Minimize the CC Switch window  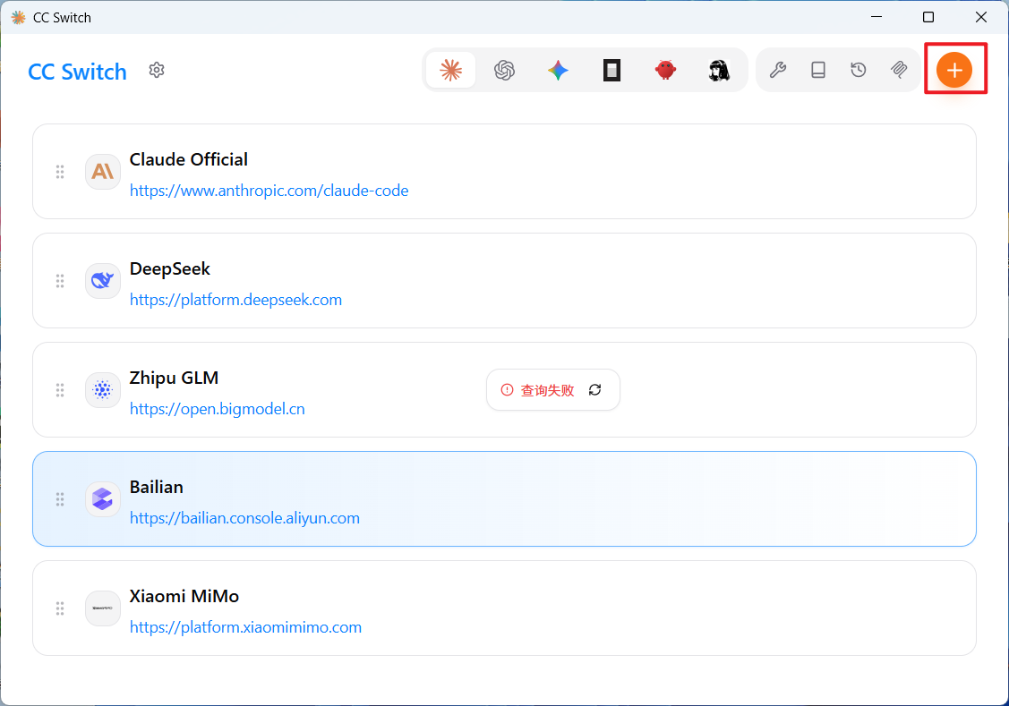click(x=876, y=17)
